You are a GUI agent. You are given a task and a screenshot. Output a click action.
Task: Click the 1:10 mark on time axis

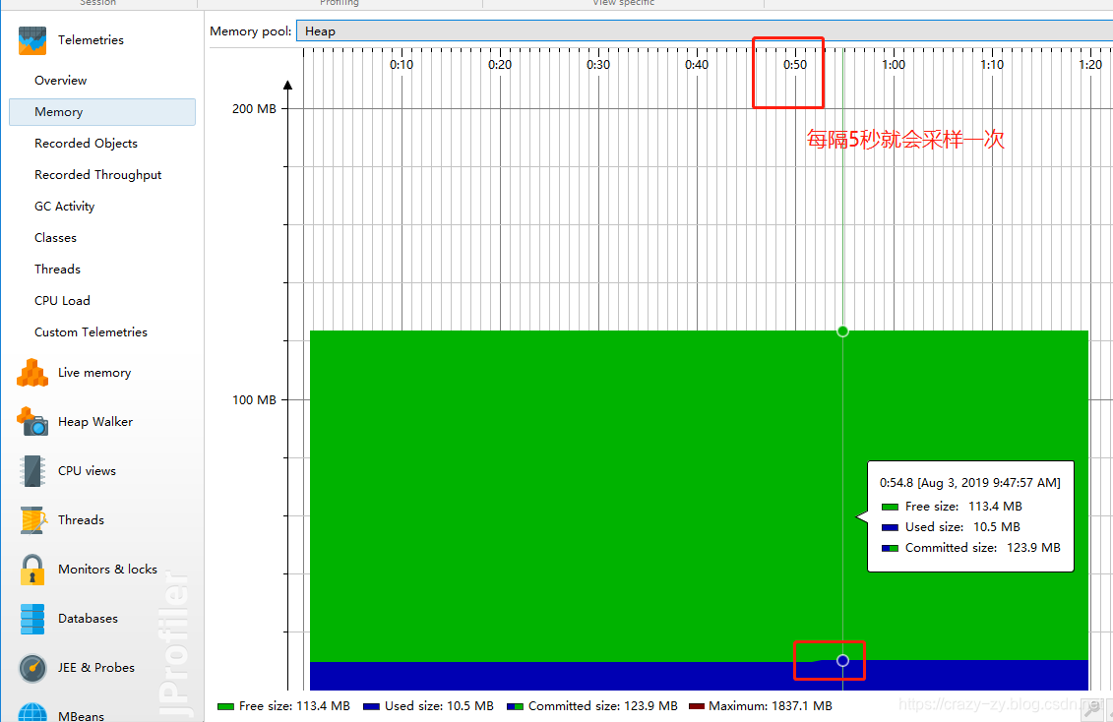992,65
